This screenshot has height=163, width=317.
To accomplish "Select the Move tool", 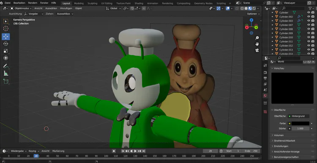I will (5, 37).
